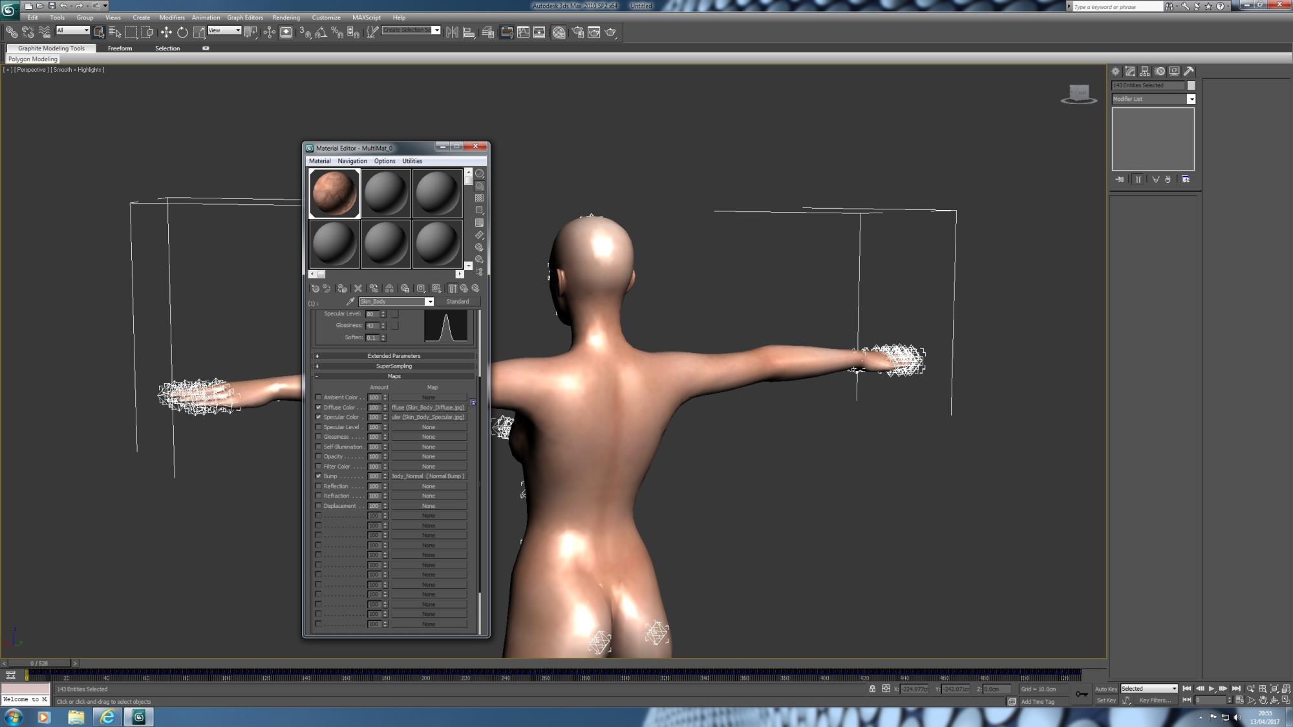Image resolution: width=1293 pixels, height=727 pixels.
Task: Open reference coordinate View dropdown
Action: (224, 30)
